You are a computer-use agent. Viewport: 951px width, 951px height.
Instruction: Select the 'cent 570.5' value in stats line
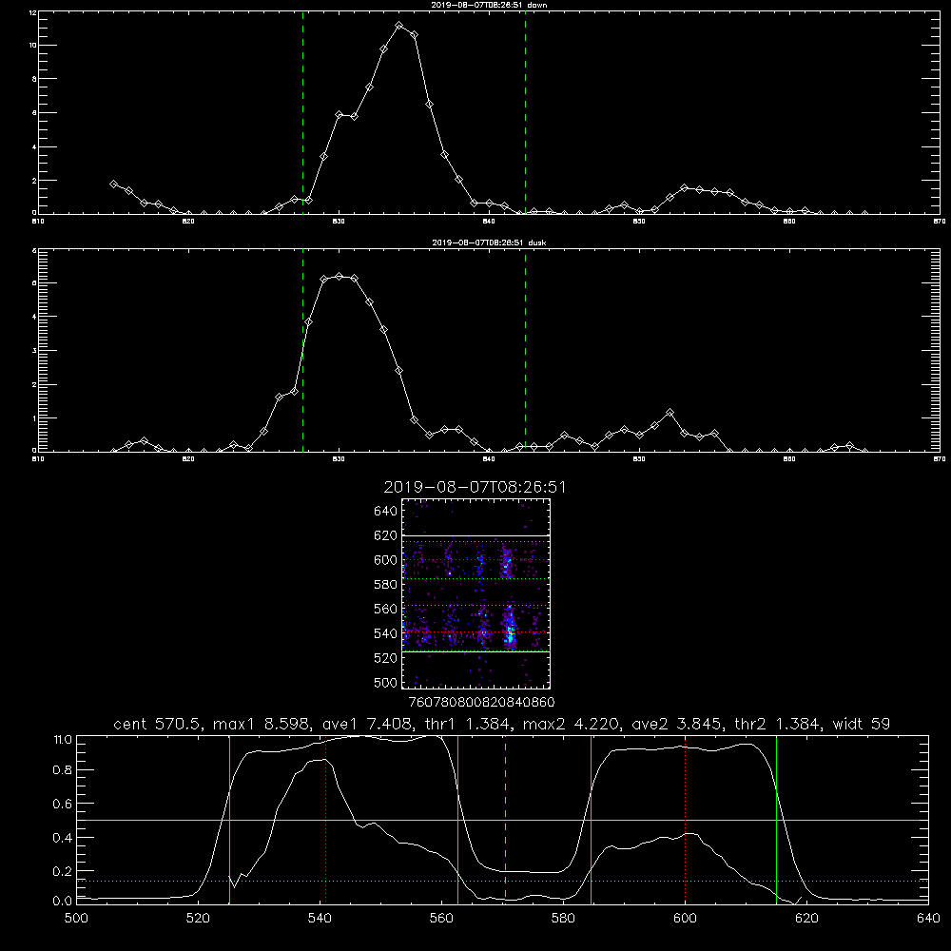158,724
